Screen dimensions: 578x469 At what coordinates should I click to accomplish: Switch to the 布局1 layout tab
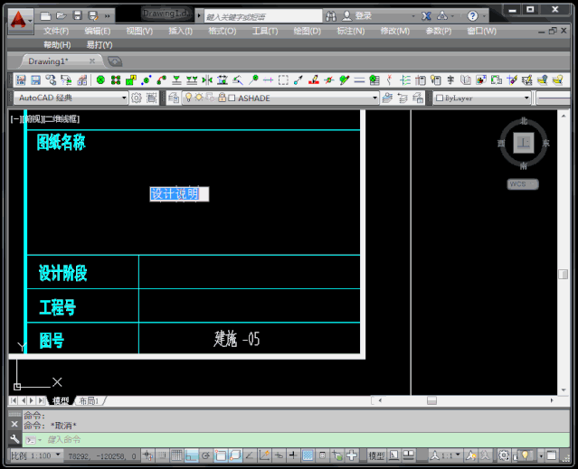[90, 401]
